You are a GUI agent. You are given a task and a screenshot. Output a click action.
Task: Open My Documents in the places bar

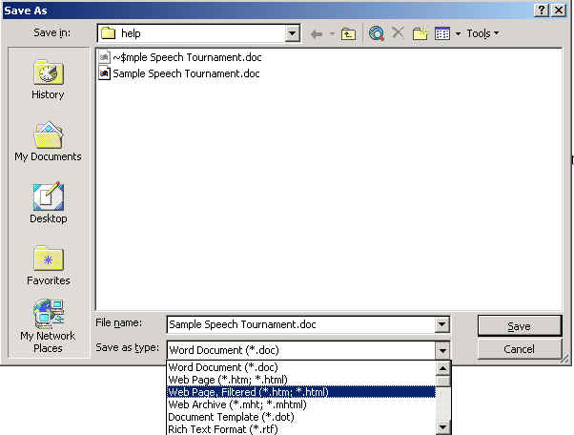[x=48, y=142]
